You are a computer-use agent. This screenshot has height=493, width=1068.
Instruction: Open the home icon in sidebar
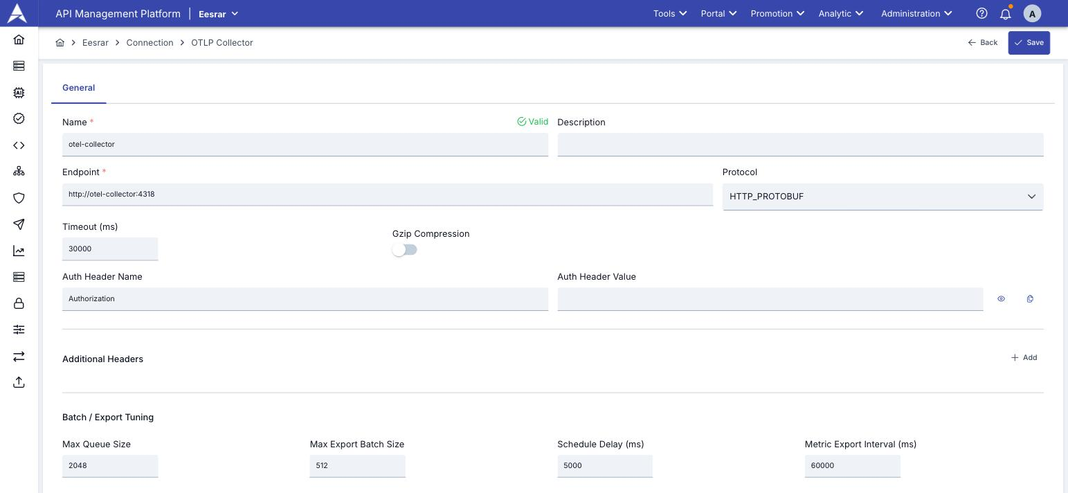coord(19,39)
